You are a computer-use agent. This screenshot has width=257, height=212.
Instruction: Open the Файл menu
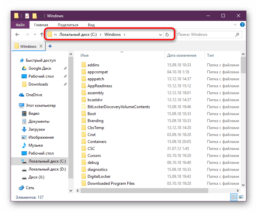[20, 25]
